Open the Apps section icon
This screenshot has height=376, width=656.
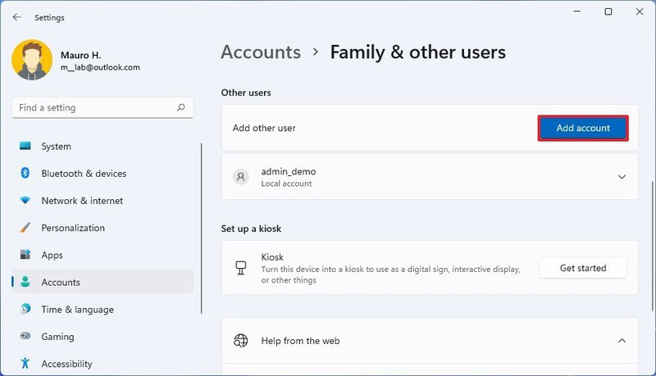pyautogui.click(x=25, y=255)
